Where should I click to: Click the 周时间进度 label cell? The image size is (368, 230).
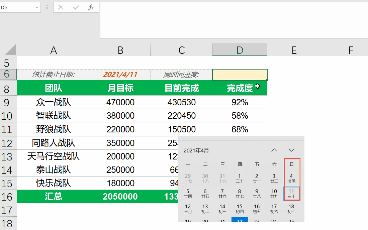coord(181,75)
